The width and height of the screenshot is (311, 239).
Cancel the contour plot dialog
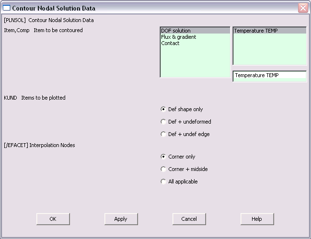pyautogui.click(x=189, y=219)
